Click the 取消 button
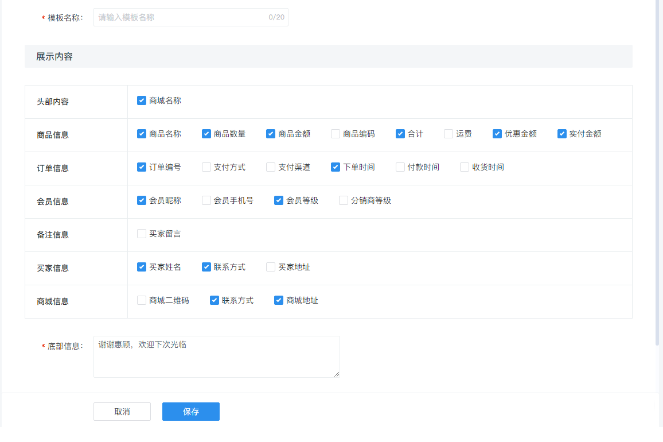Screen dimensions: 663x442 tap(122, 412)
